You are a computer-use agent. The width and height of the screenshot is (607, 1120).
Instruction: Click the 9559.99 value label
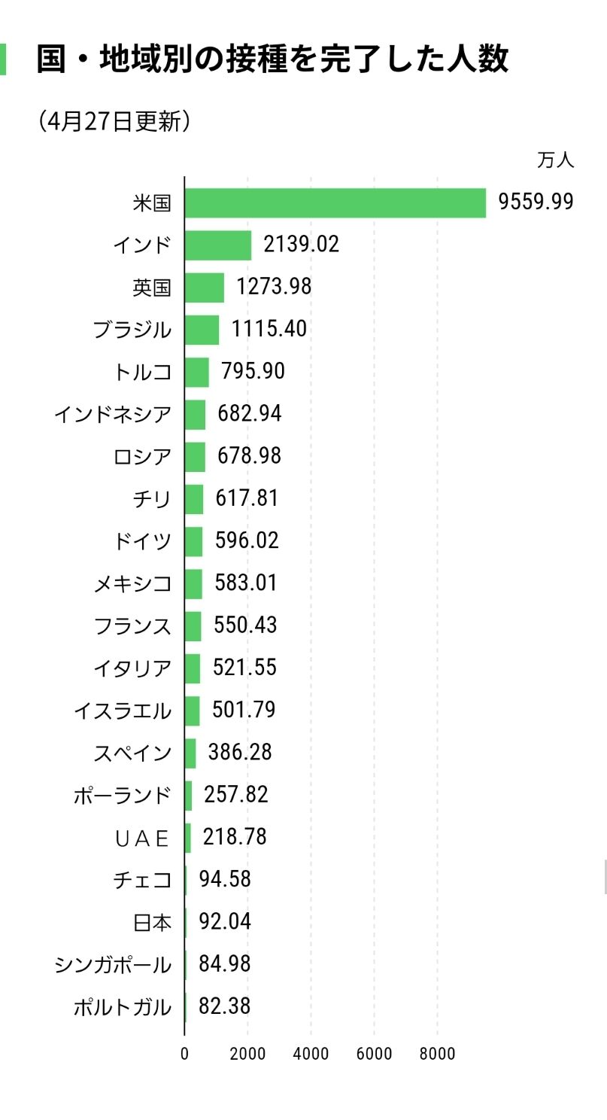coord(536,202)
